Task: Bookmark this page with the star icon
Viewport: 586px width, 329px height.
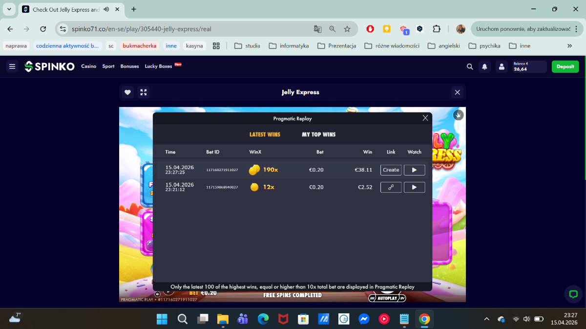Action: (x=347, y=29)
